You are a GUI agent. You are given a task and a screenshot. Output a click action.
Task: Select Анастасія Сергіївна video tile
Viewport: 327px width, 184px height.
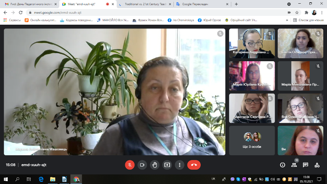coord(252,108)
